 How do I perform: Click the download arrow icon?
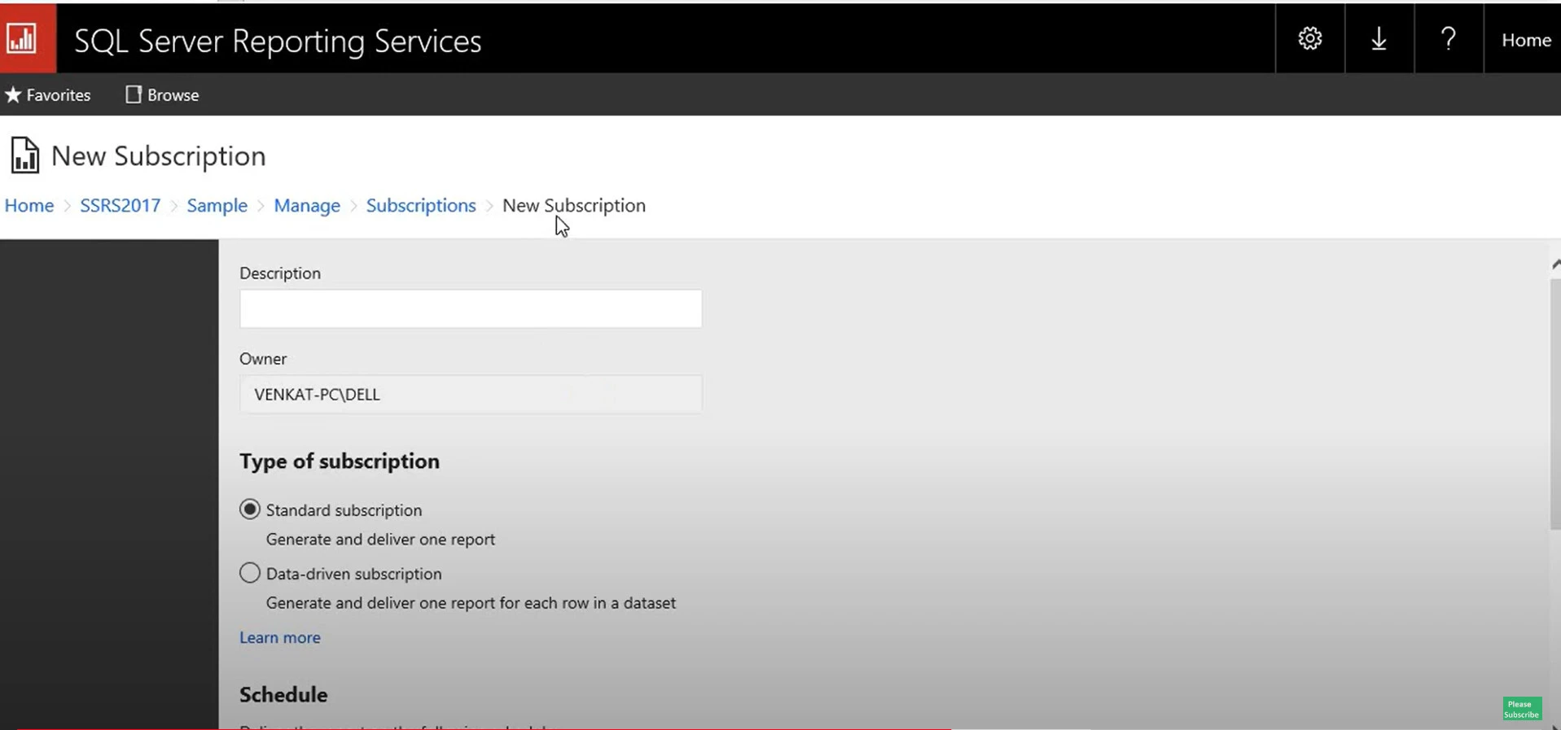1379,38
